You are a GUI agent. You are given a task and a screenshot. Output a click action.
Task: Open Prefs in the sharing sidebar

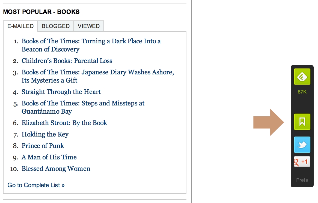coord(302,180)
